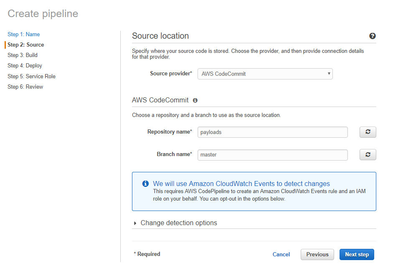The height and width of the screenshot is (273, 393).
Task: Click the help question mark icon
Action: click(372, 36)
